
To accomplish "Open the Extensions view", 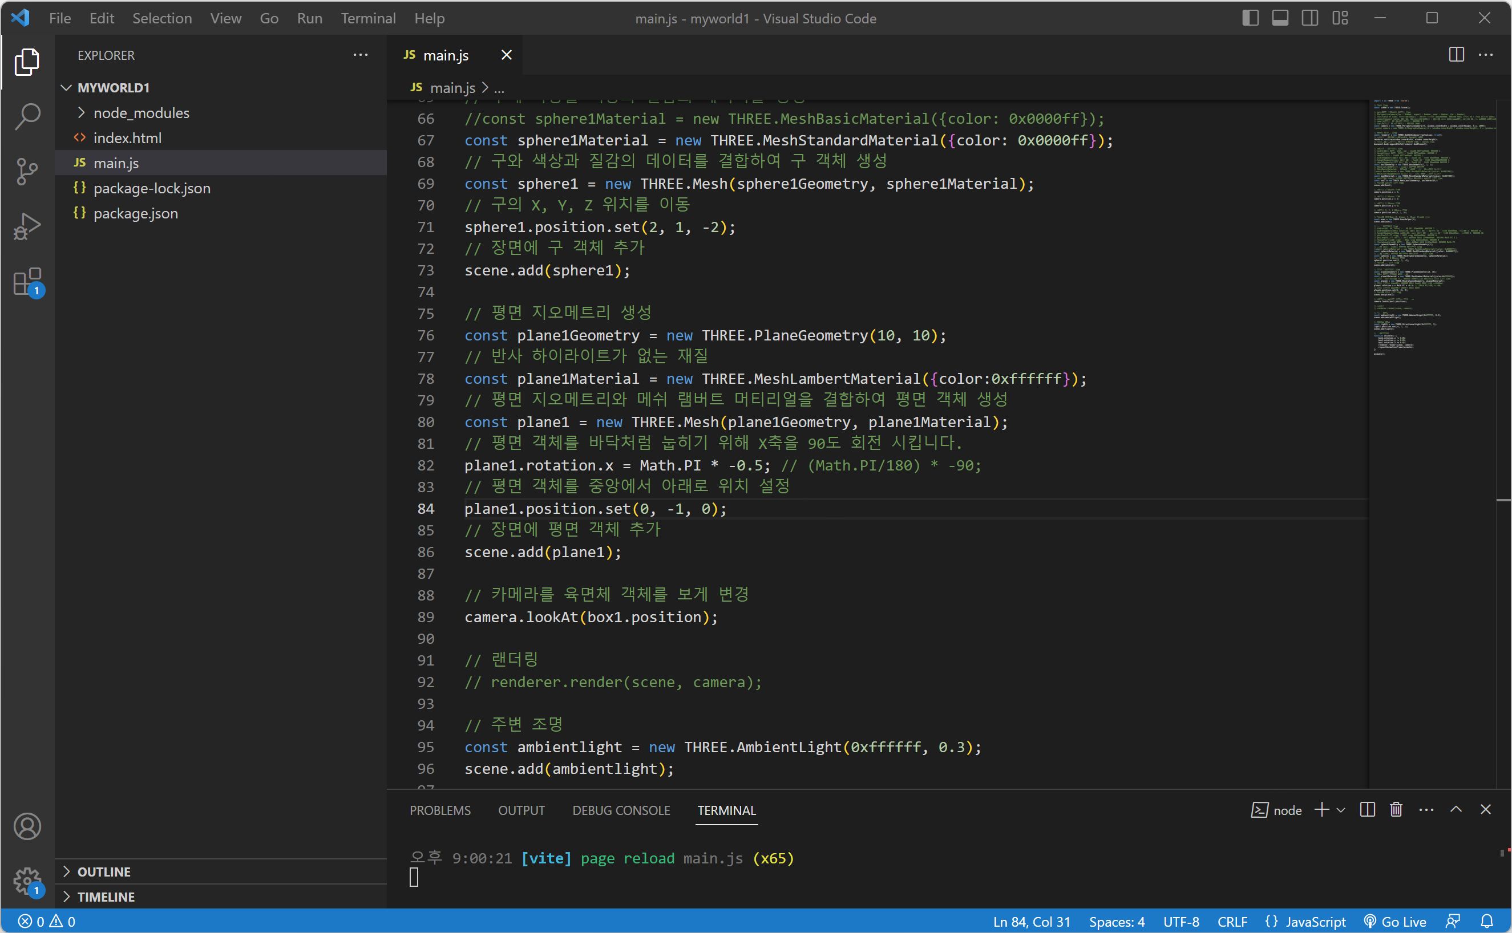I will pyautogui.click(x=27, y=282).
